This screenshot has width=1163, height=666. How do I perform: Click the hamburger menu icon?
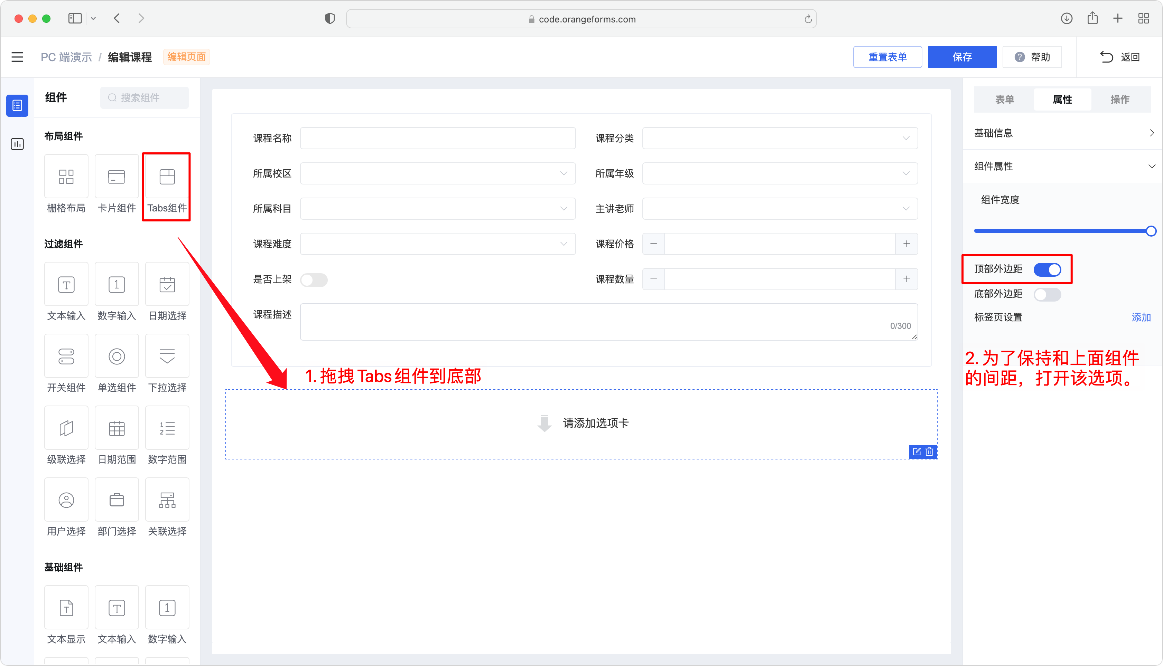[17, 57]
